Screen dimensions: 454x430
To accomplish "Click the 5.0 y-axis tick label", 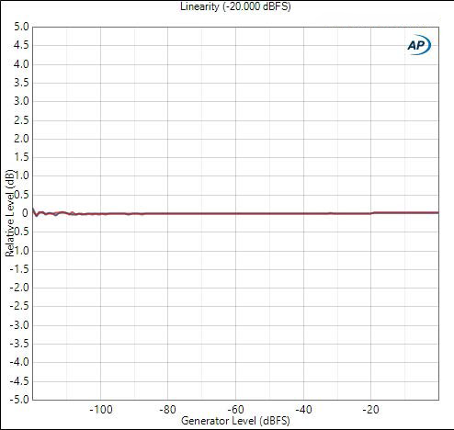I will (x=21, y=27).
